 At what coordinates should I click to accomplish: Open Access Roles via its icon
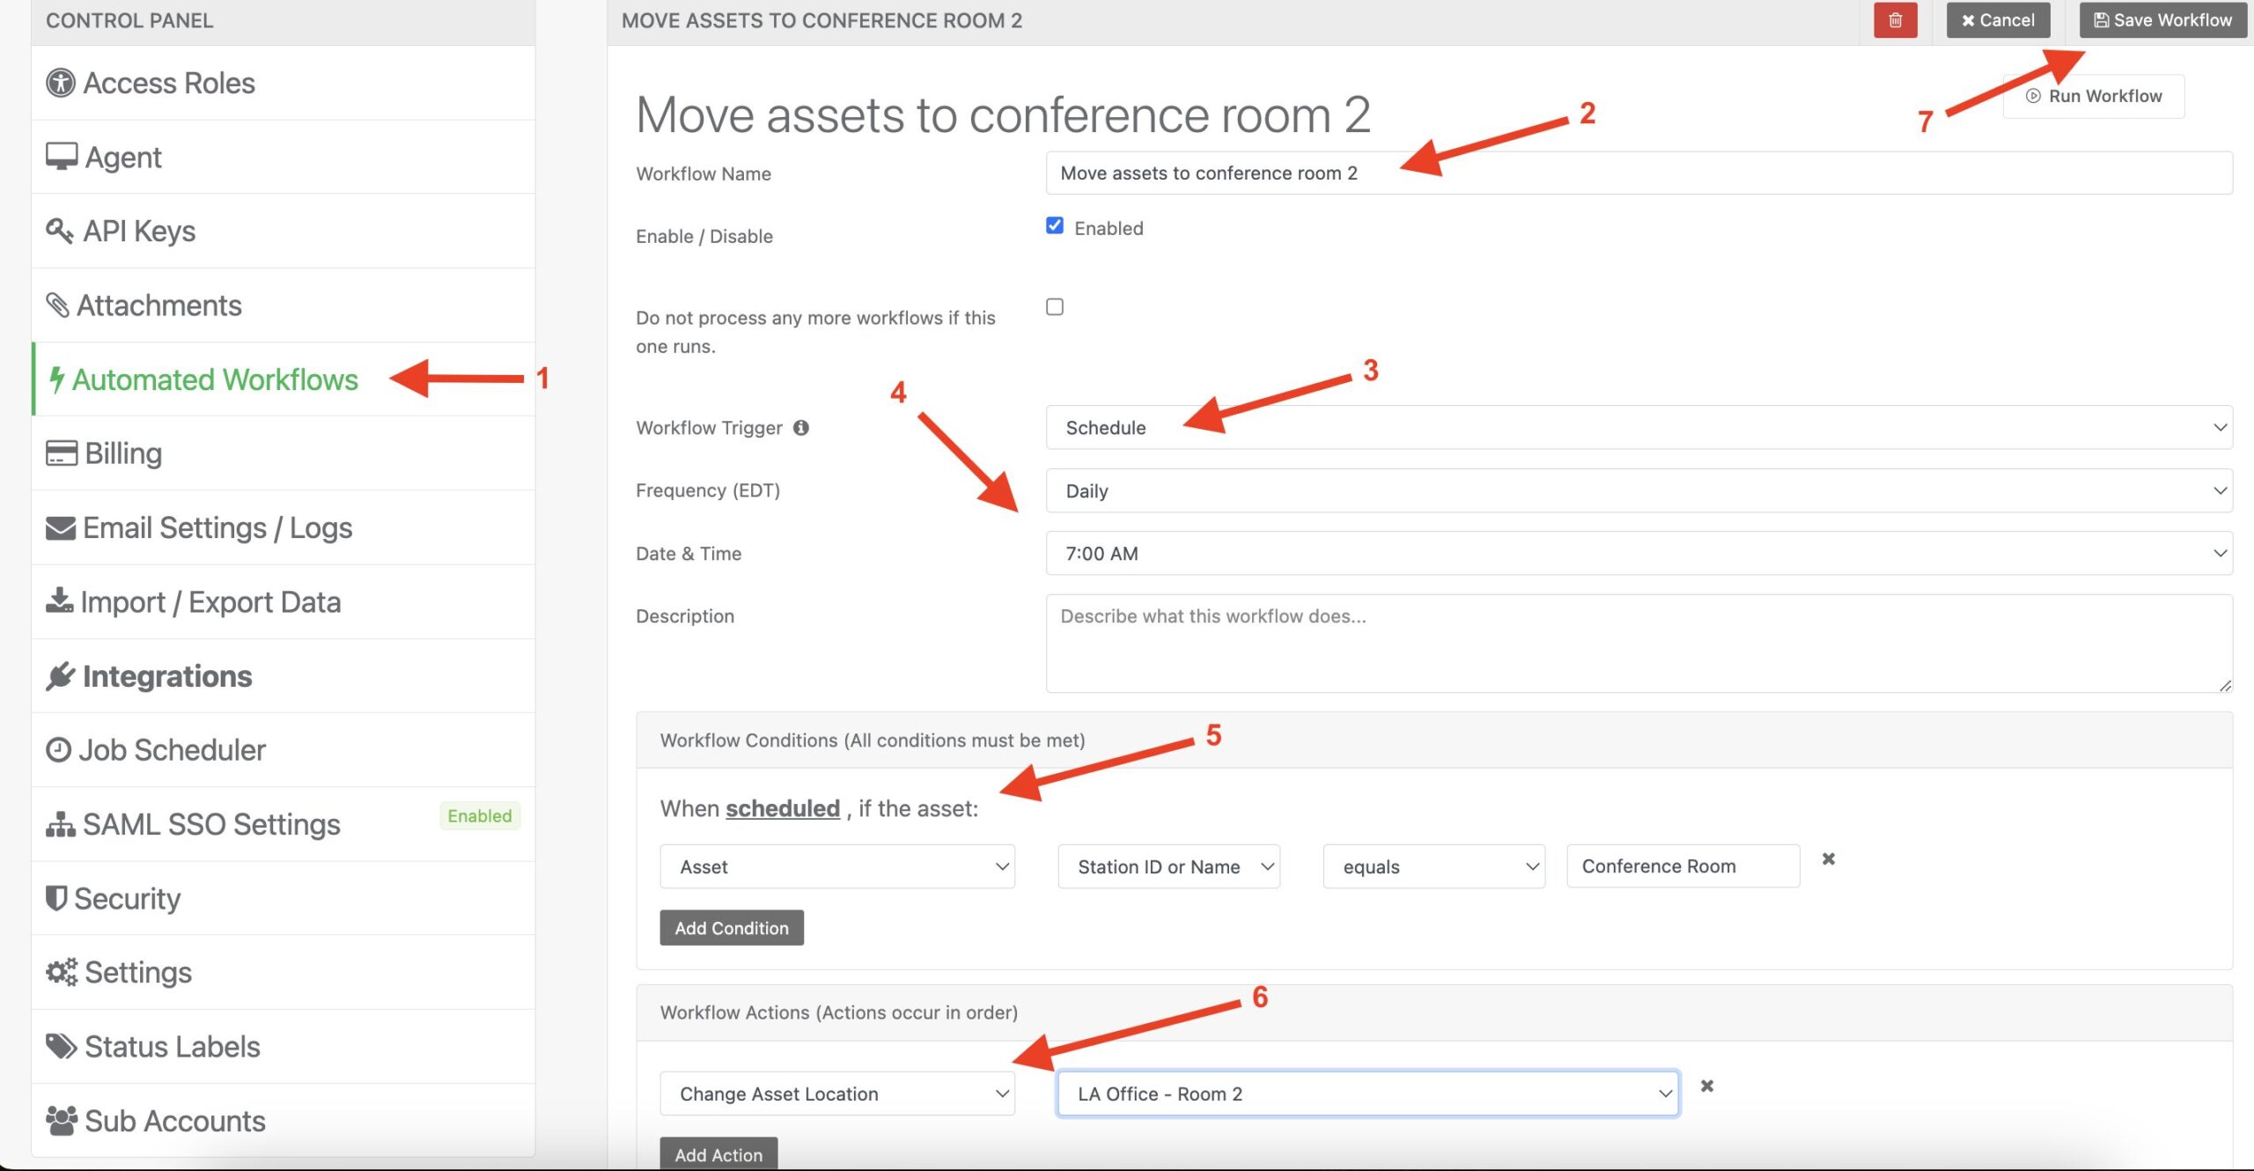tap(60, 83)
